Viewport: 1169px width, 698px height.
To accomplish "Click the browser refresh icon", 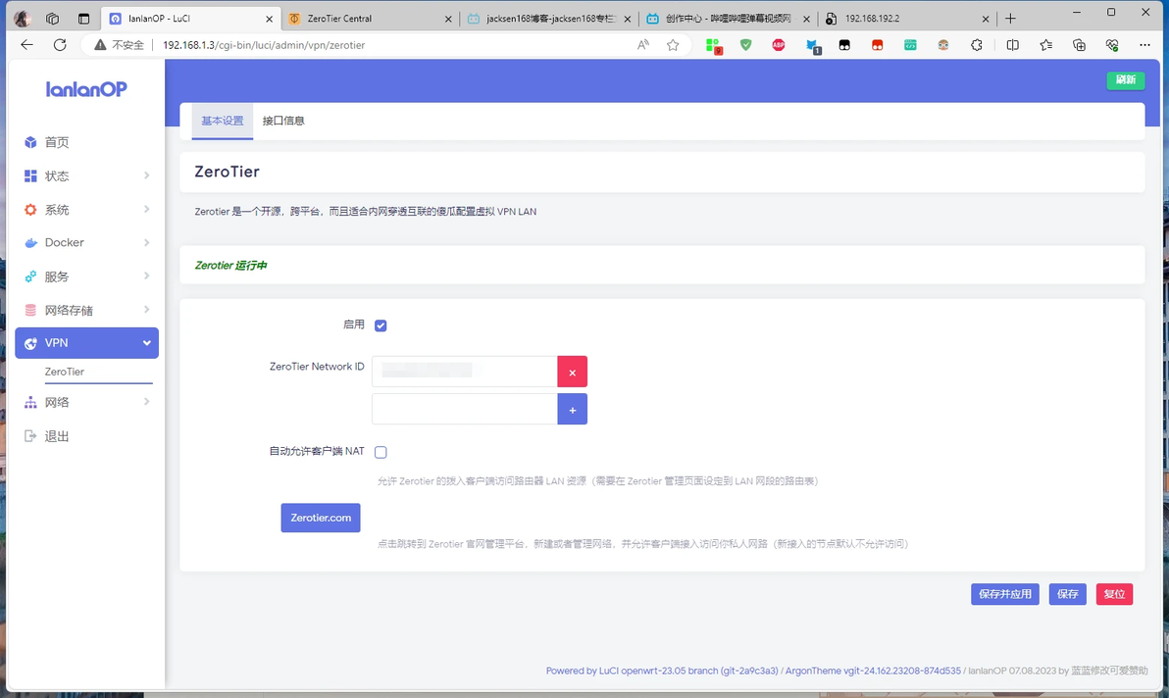I will [x=61, y=45].
